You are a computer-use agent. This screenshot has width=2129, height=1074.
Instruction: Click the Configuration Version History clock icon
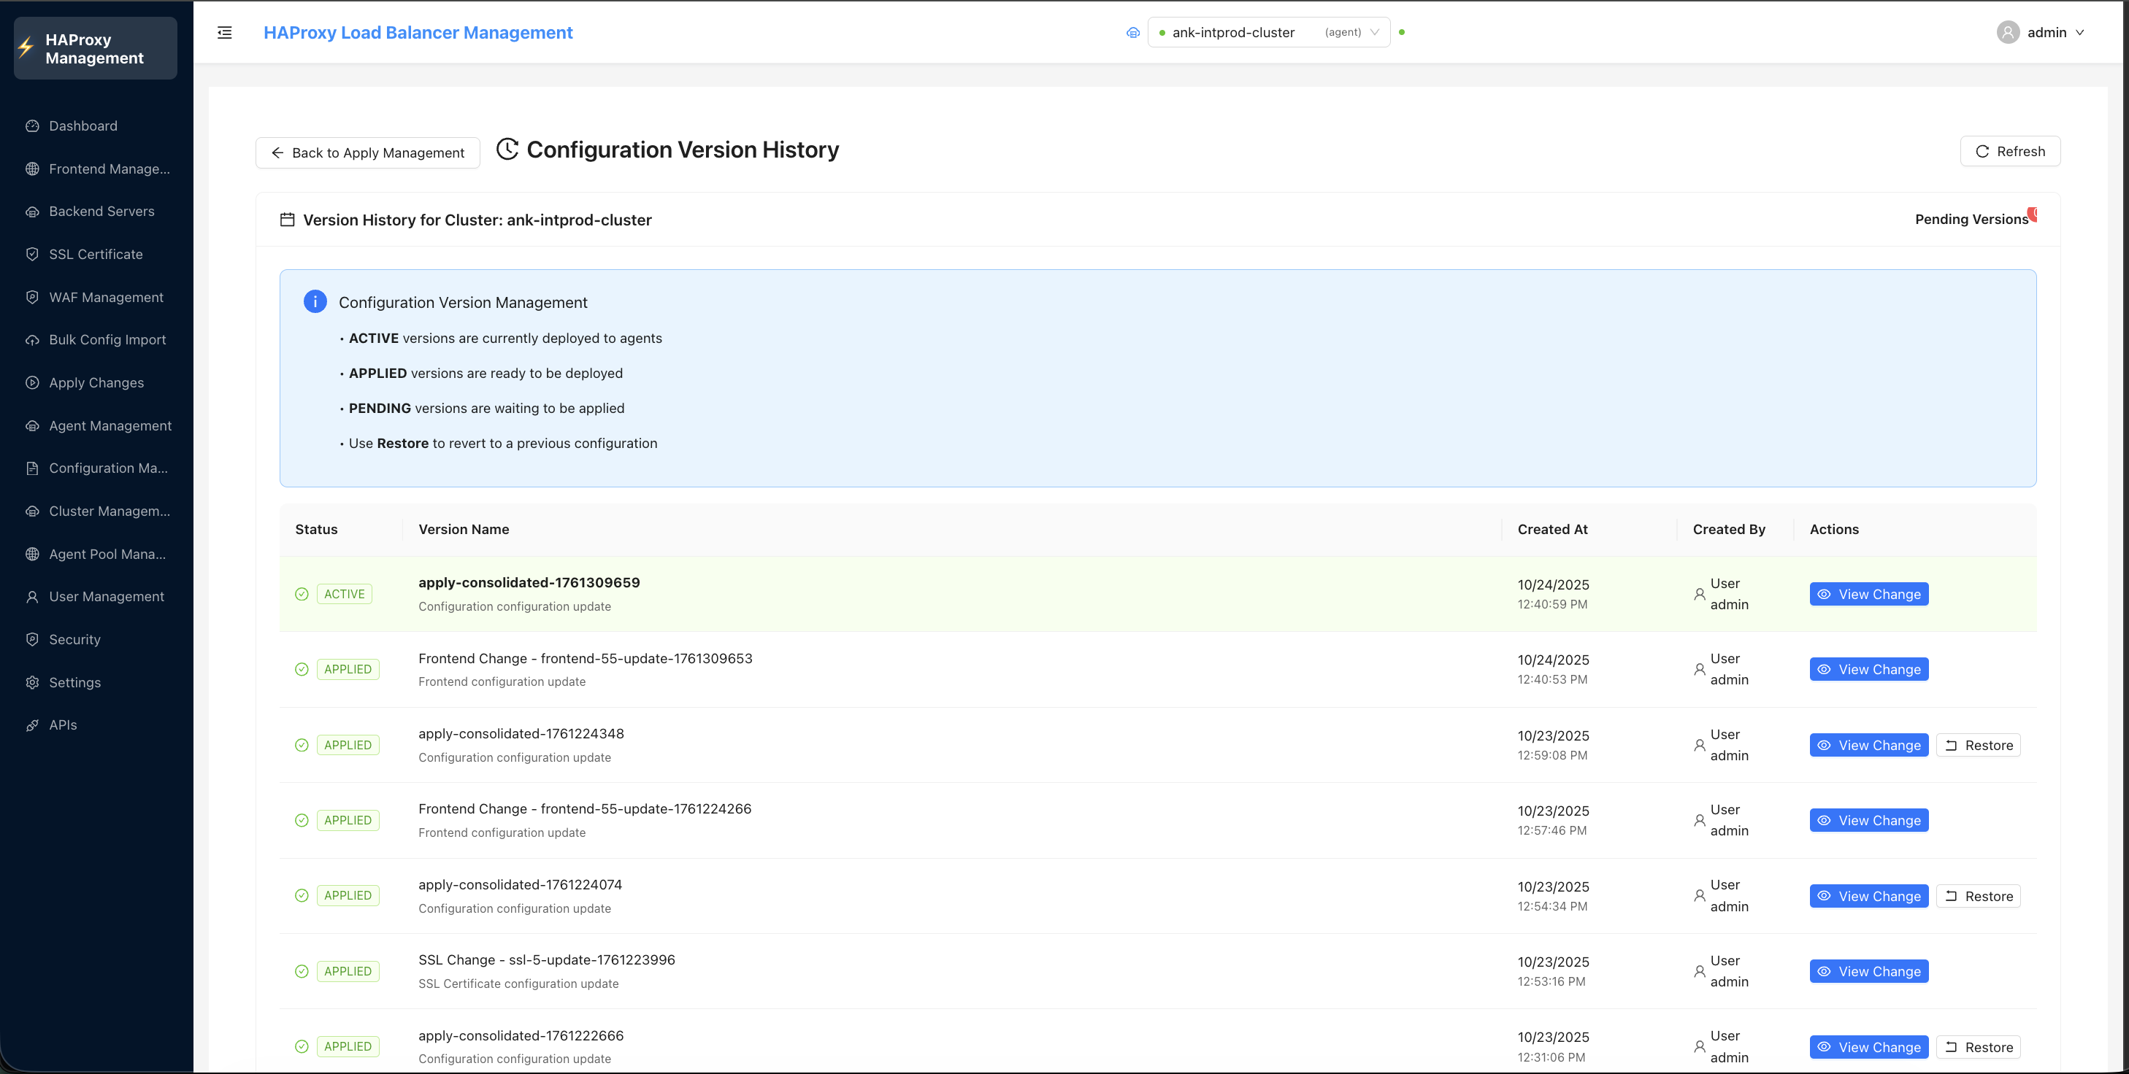tap(507, 150)
